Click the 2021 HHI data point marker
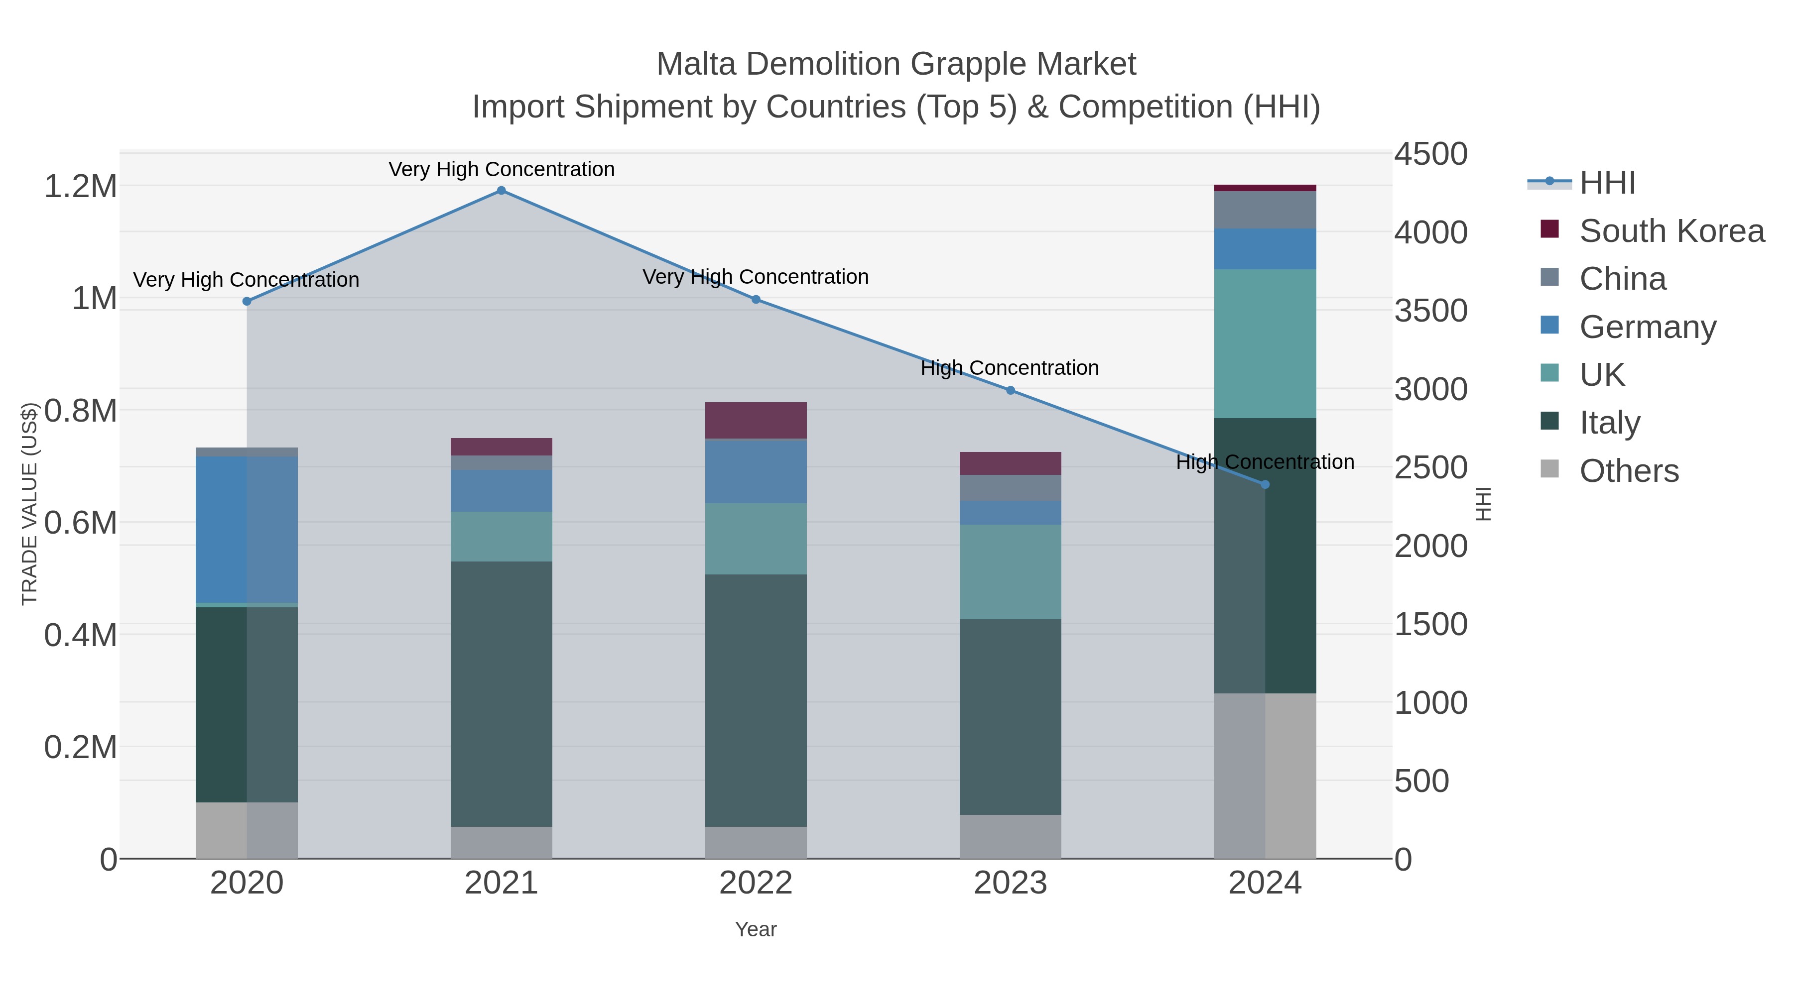 pyautogui.click(x=501, y=191)
